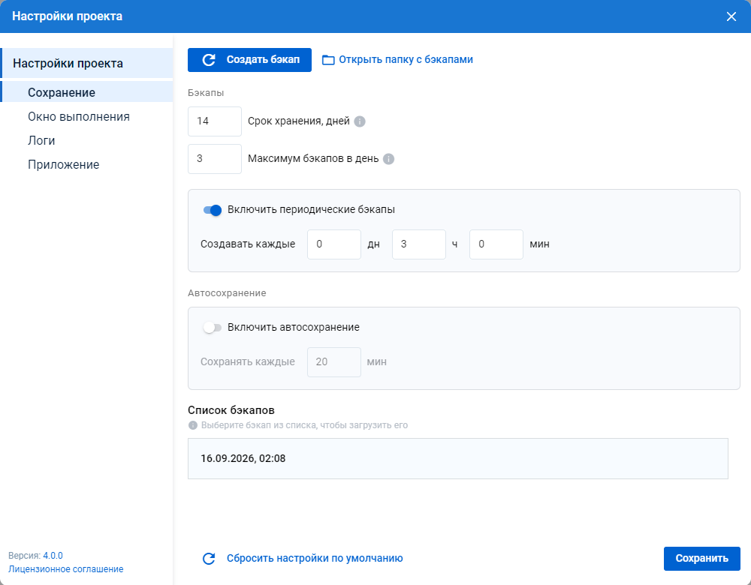Click the Сохранить button
This screenshot has width=751, height=585.
(701, 559)
